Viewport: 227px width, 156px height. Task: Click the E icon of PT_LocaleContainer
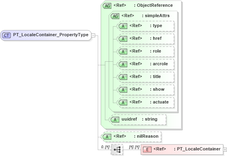coord(147,150)
